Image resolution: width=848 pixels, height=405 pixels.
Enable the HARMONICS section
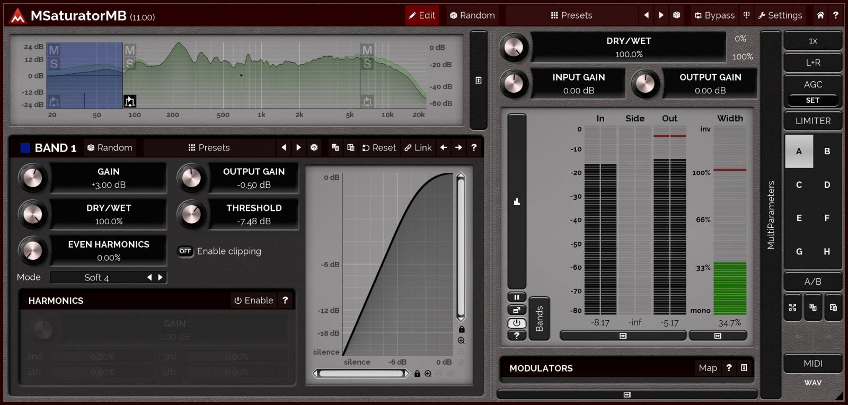[x=254, y=300]
